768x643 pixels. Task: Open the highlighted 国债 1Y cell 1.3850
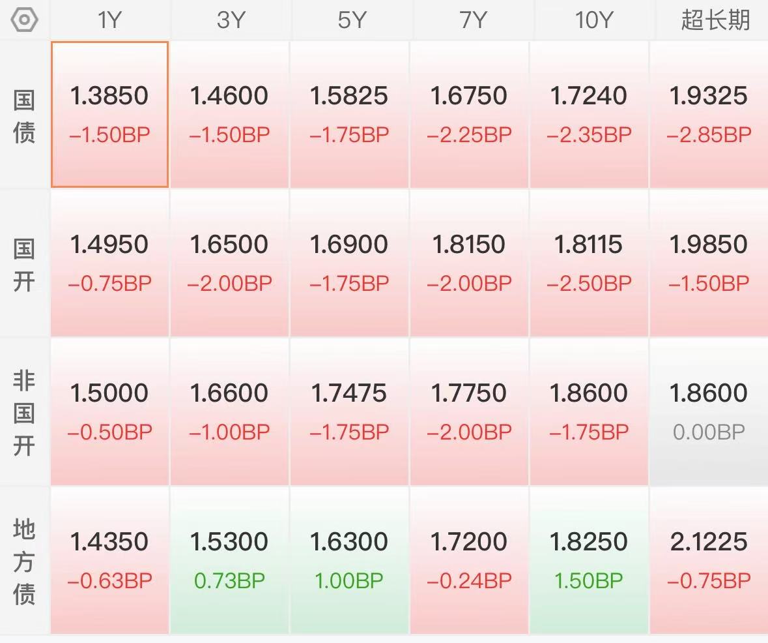(x=109, y=114)
